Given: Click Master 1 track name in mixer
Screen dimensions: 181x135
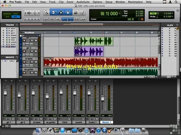Looking at the screenshot, I should click(x=106, y=122).
